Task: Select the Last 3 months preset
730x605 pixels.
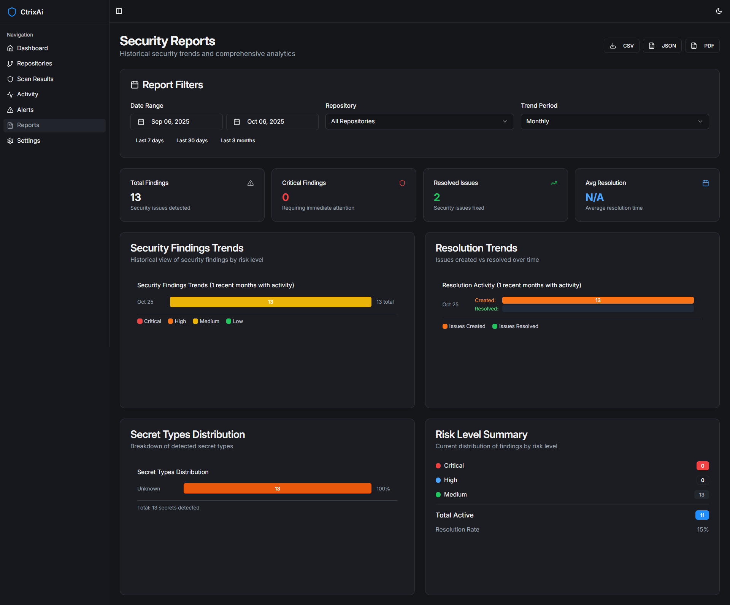Action: coord(238,140)
